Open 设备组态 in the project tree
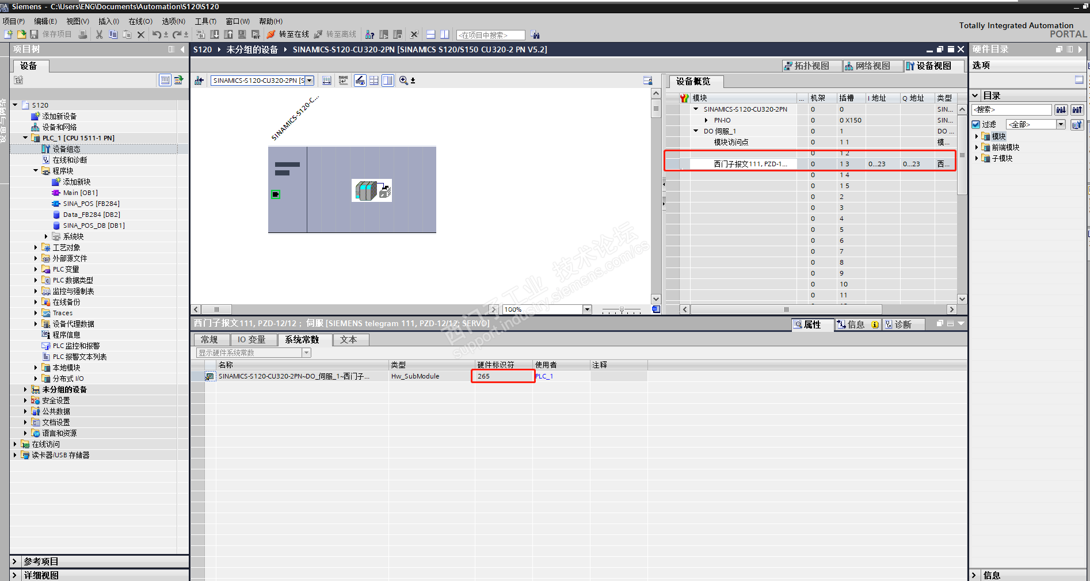The image size is (1090, 581). tap(66, 149)
